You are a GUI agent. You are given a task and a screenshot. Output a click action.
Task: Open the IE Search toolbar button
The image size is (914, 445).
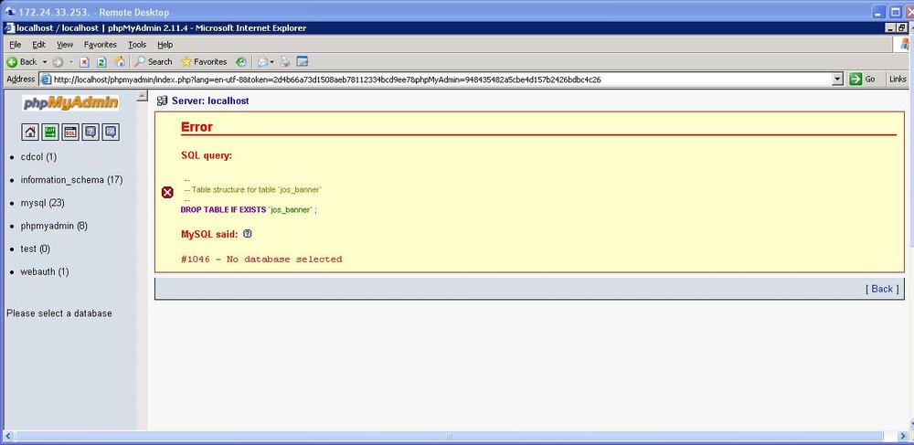point(154,62)
